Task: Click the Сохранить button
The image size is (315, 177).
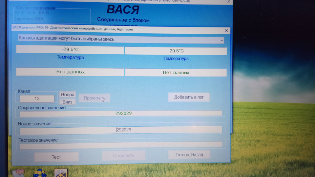Action: coord(124,156)
